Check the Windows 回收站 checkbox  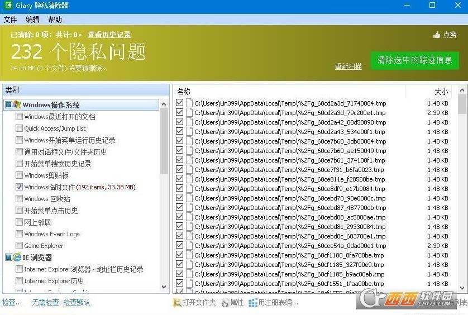[19, 199]
